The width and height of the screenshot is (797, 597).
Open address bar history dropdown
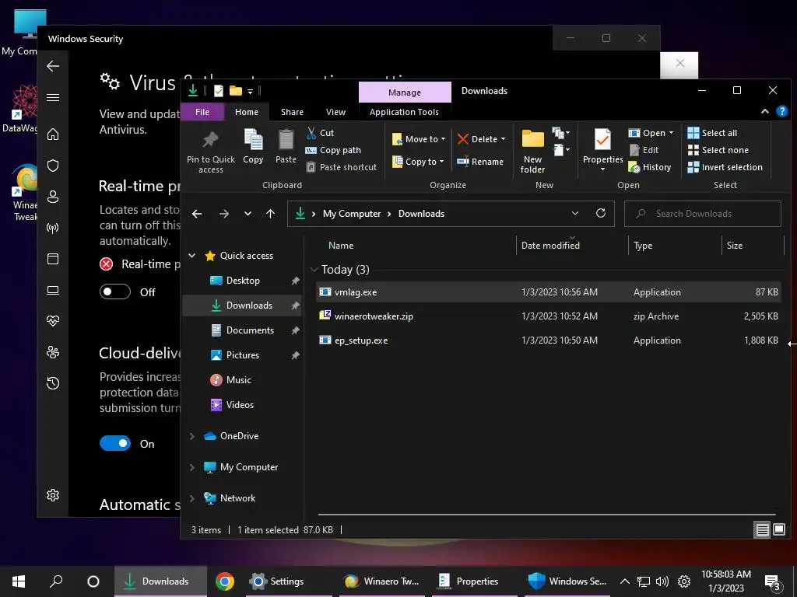pyautogui.click(x=575, y=213)
